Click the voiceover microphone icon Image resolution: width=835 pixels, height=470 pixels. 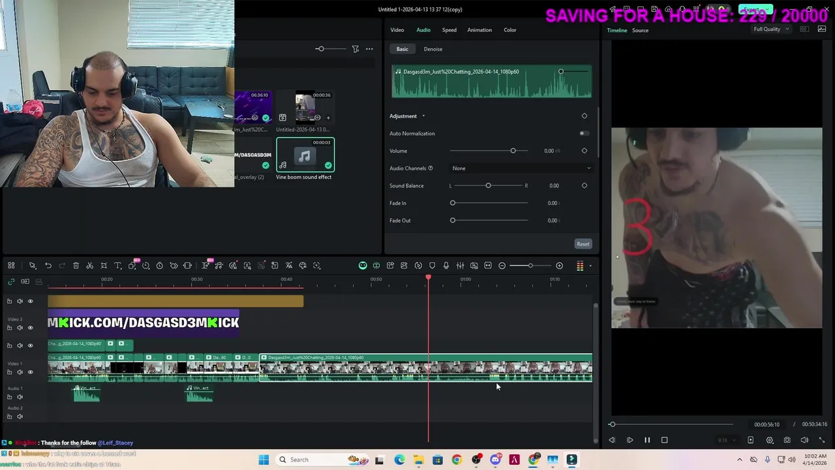point(446,266)
